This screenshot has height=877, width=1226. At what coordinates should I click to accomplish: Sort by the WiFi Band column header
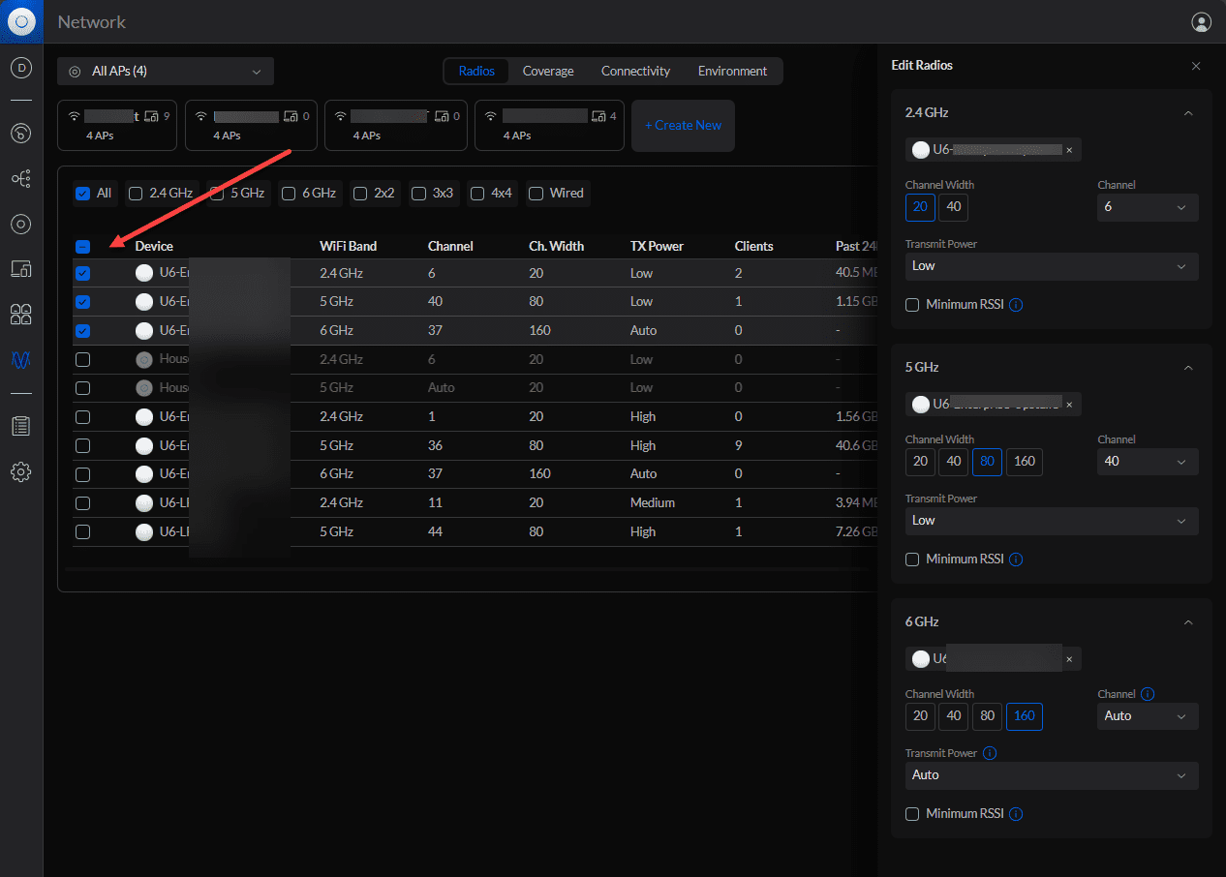pyautogui.click(x=348, y=247)
